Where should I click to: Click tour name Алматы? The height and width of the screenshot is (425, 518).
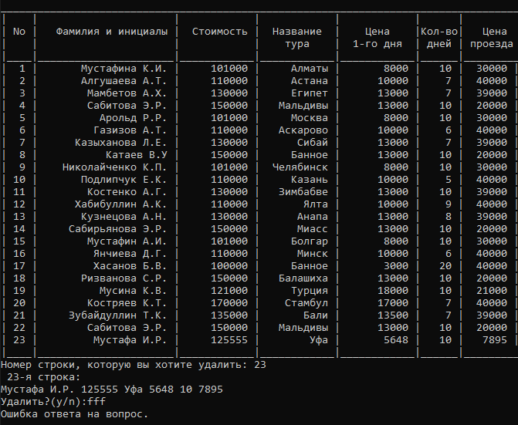pyautogui.click(x=310, y=69)
